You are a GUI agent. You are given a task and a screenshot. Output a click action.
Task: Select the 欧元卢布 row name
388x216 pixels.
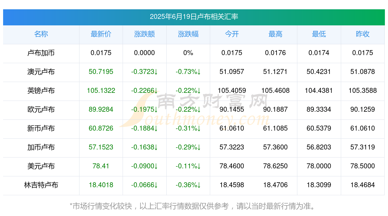point(41,110)
